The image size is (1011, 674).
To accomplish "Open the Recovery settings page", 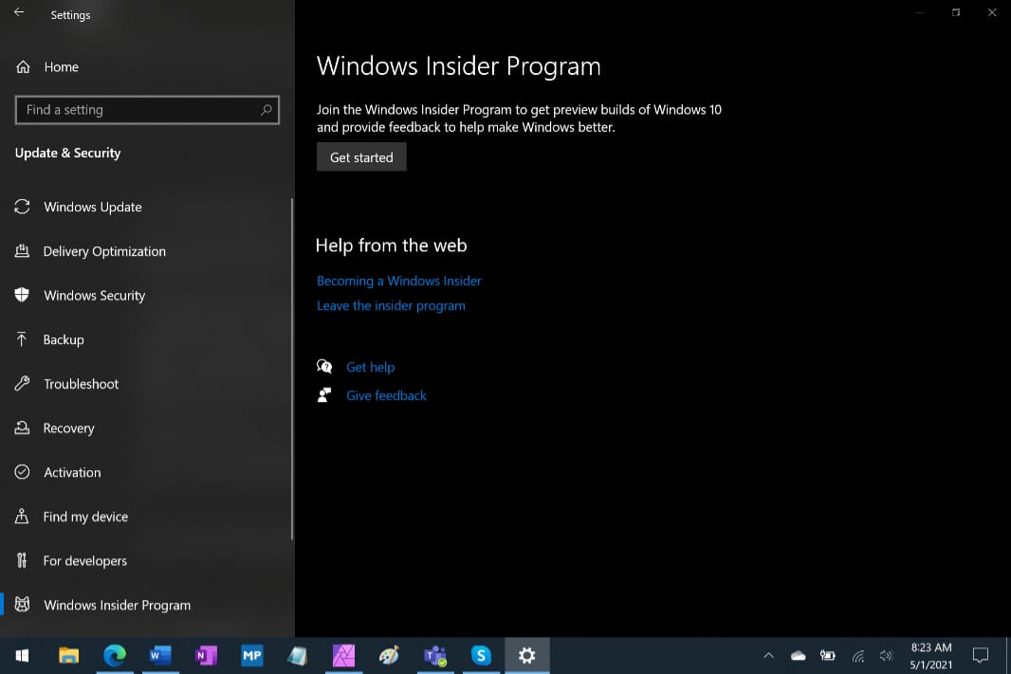I will 68,428.
